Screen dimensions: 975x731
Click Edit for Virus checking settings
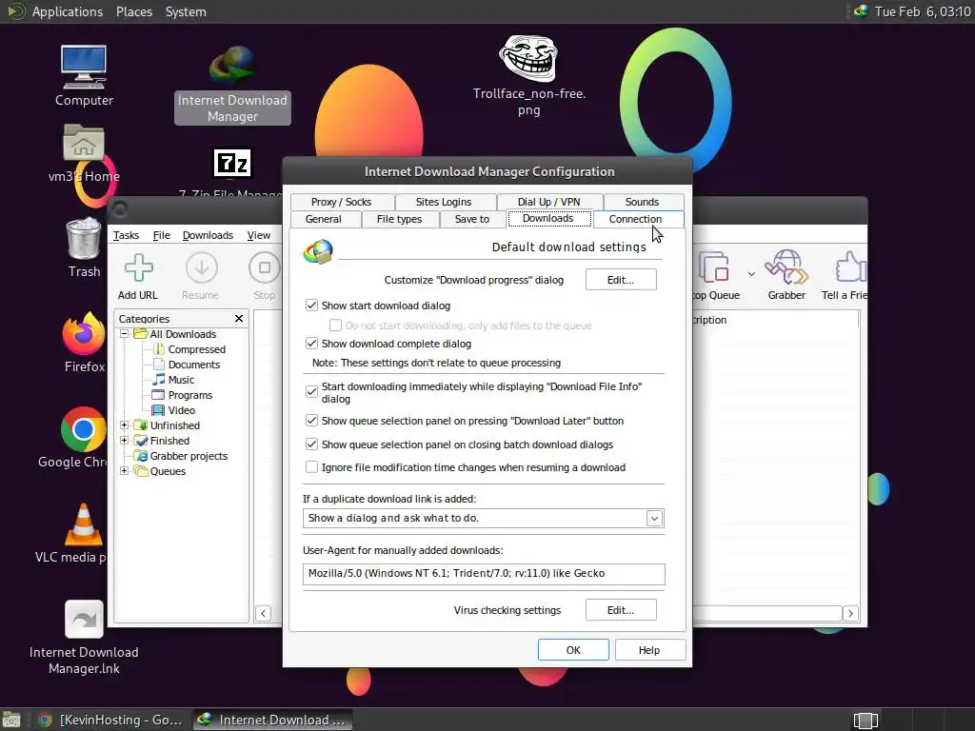tap(621, 610)
